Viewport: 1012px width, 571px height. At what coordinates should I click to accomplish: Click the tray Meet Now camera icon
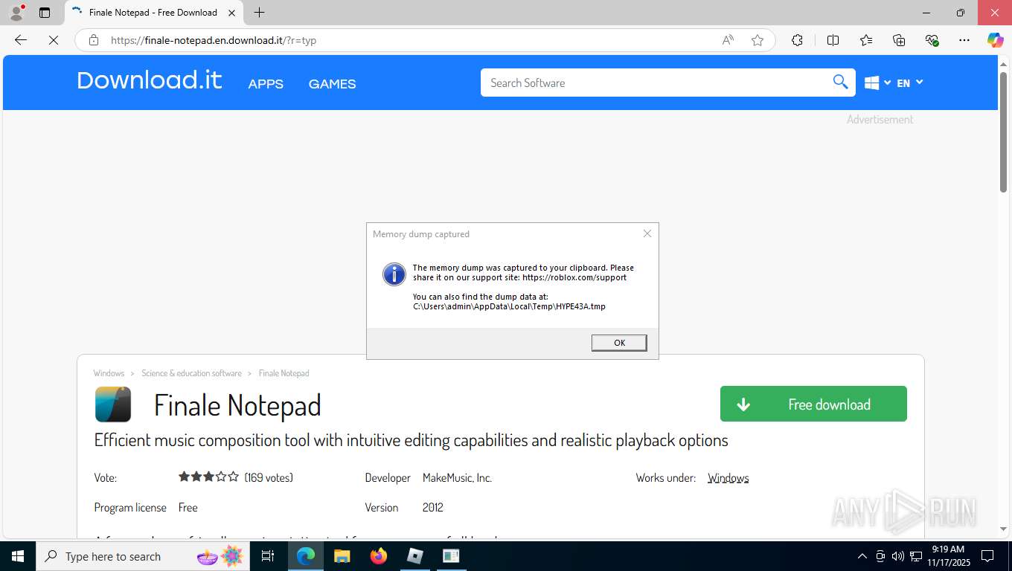pyautogui.click(x=880, y=556)
